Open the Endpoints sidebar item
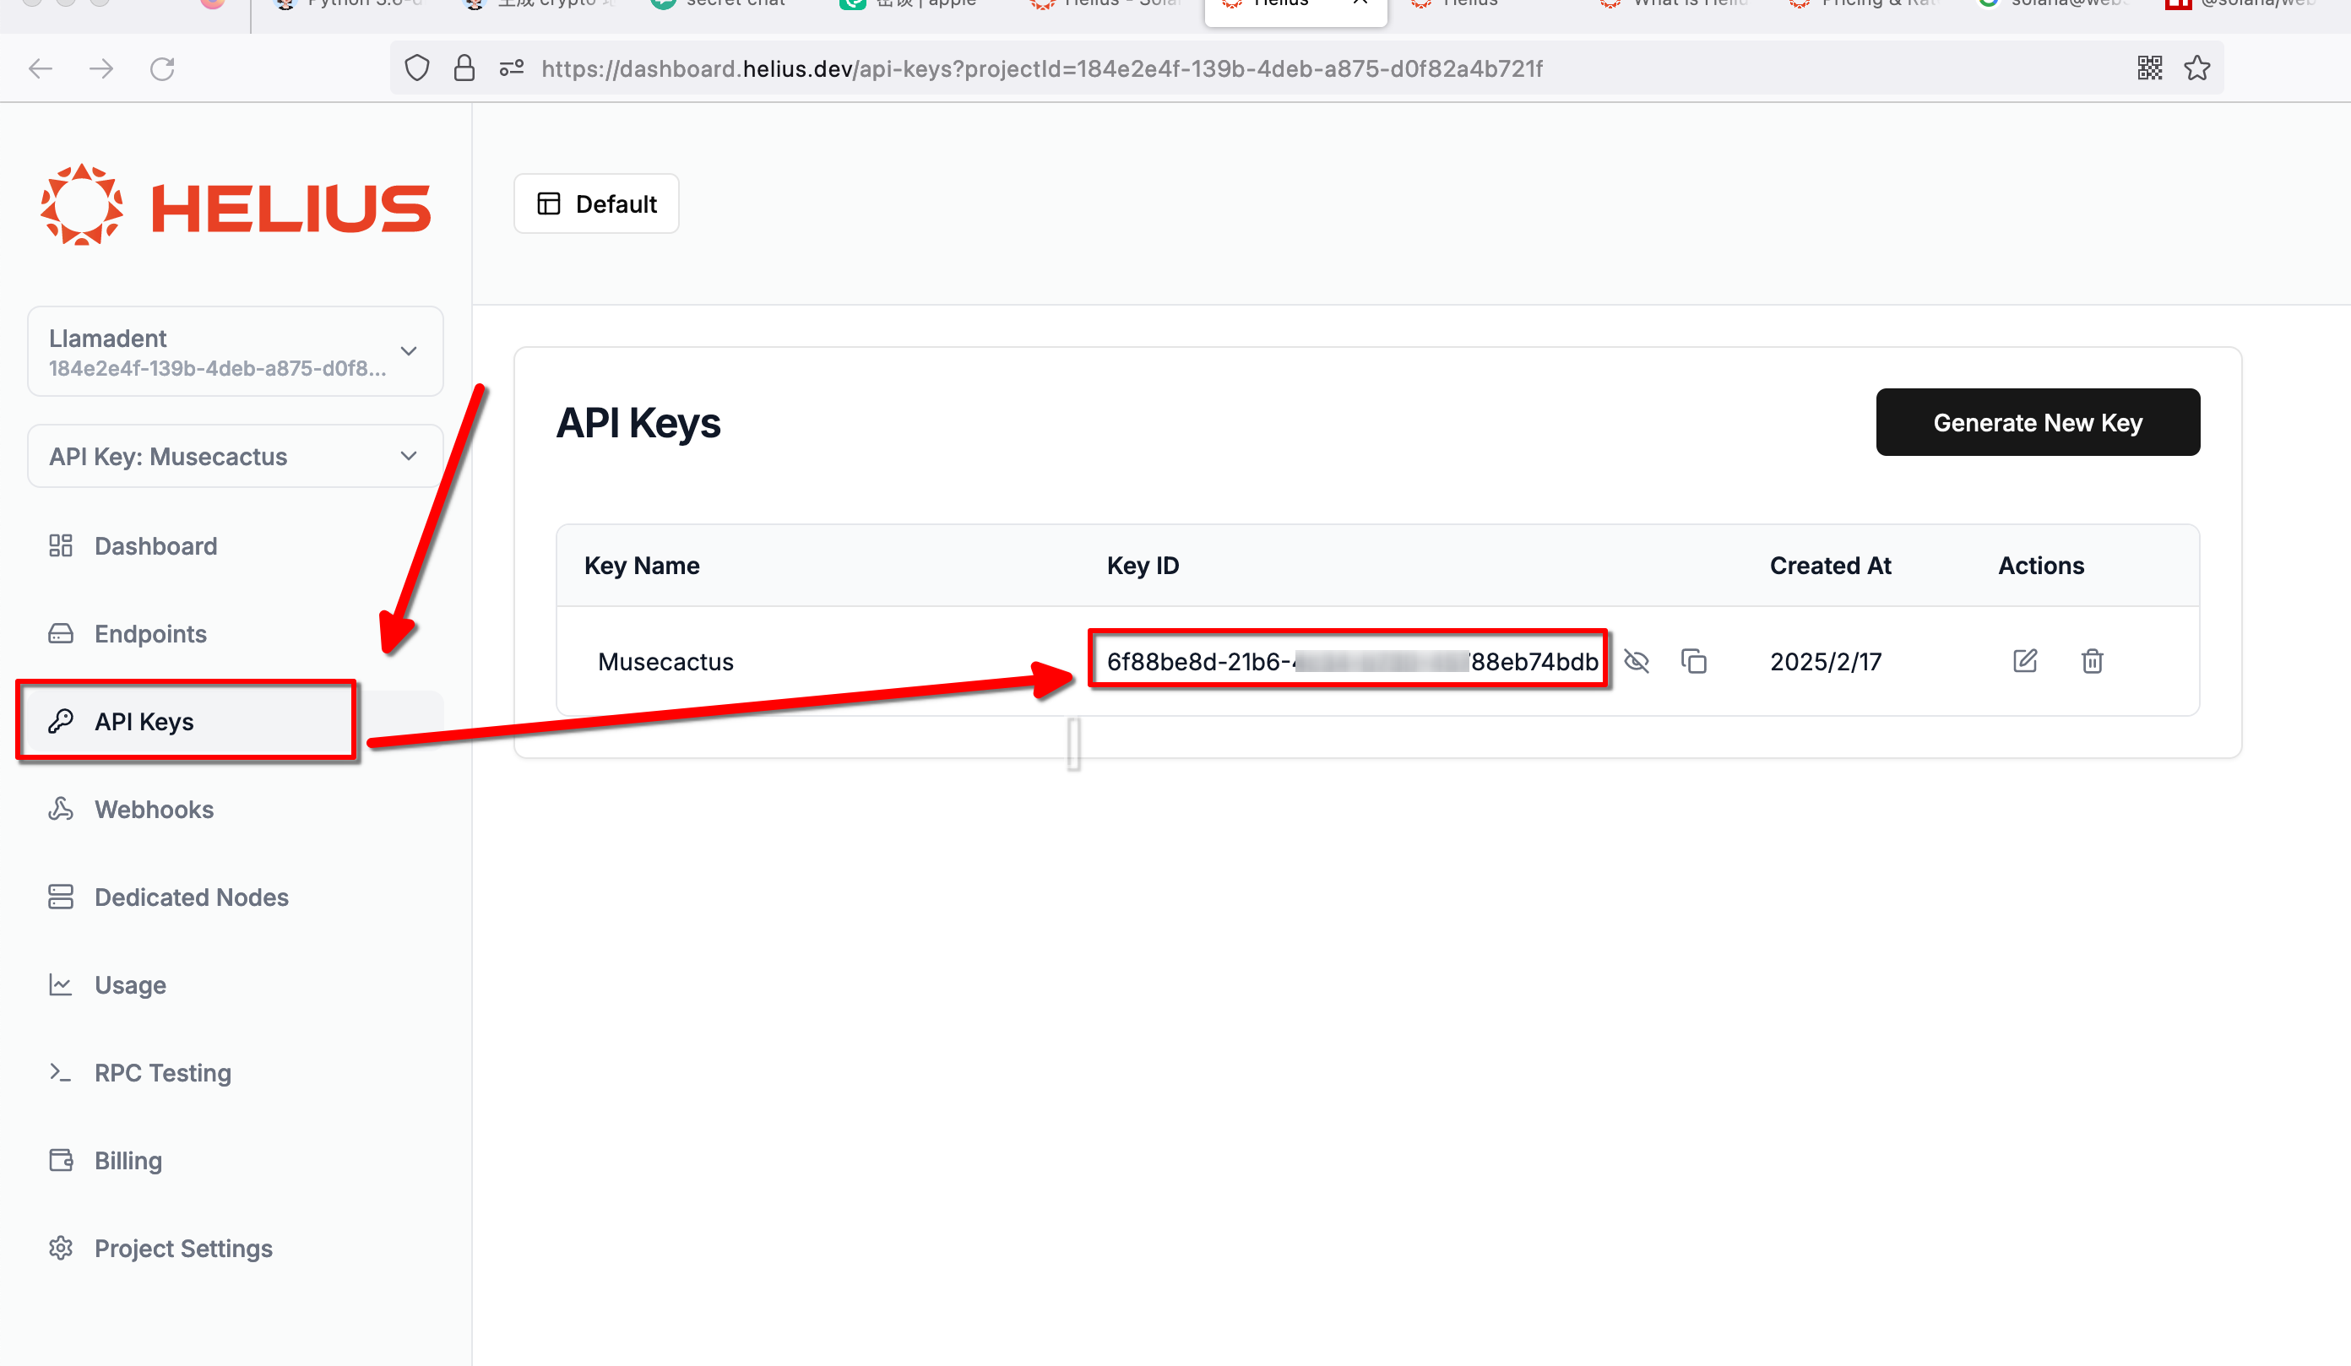 150,634
